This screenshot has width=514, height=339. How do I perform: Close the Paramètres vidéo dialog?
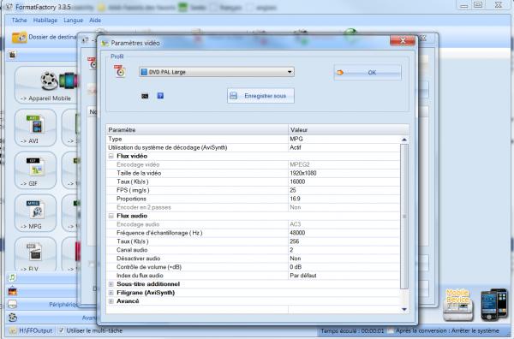click(403, 40)
